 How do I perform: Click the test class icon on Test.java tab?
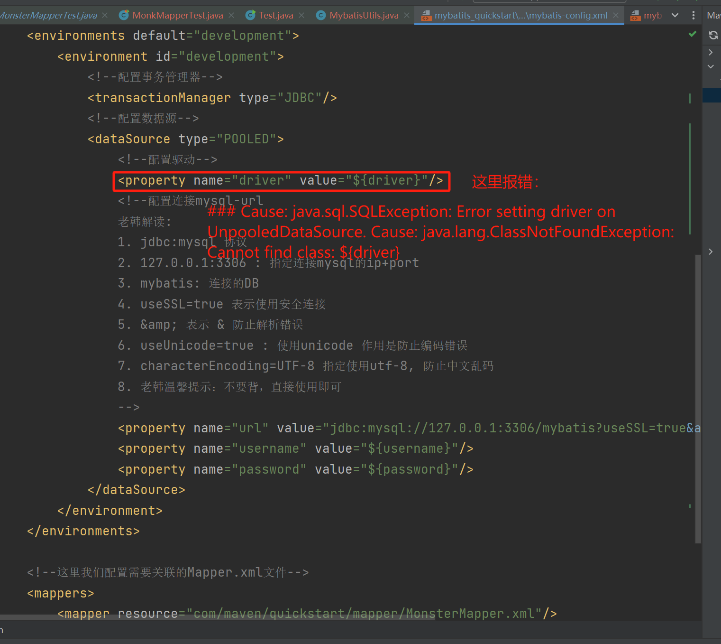tap(250, 15)
